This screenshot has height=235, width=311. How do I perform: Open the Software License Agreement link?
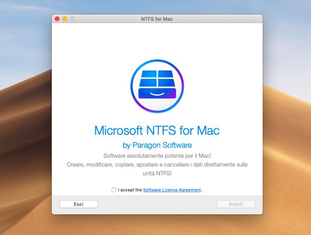[x=172, y=190]
